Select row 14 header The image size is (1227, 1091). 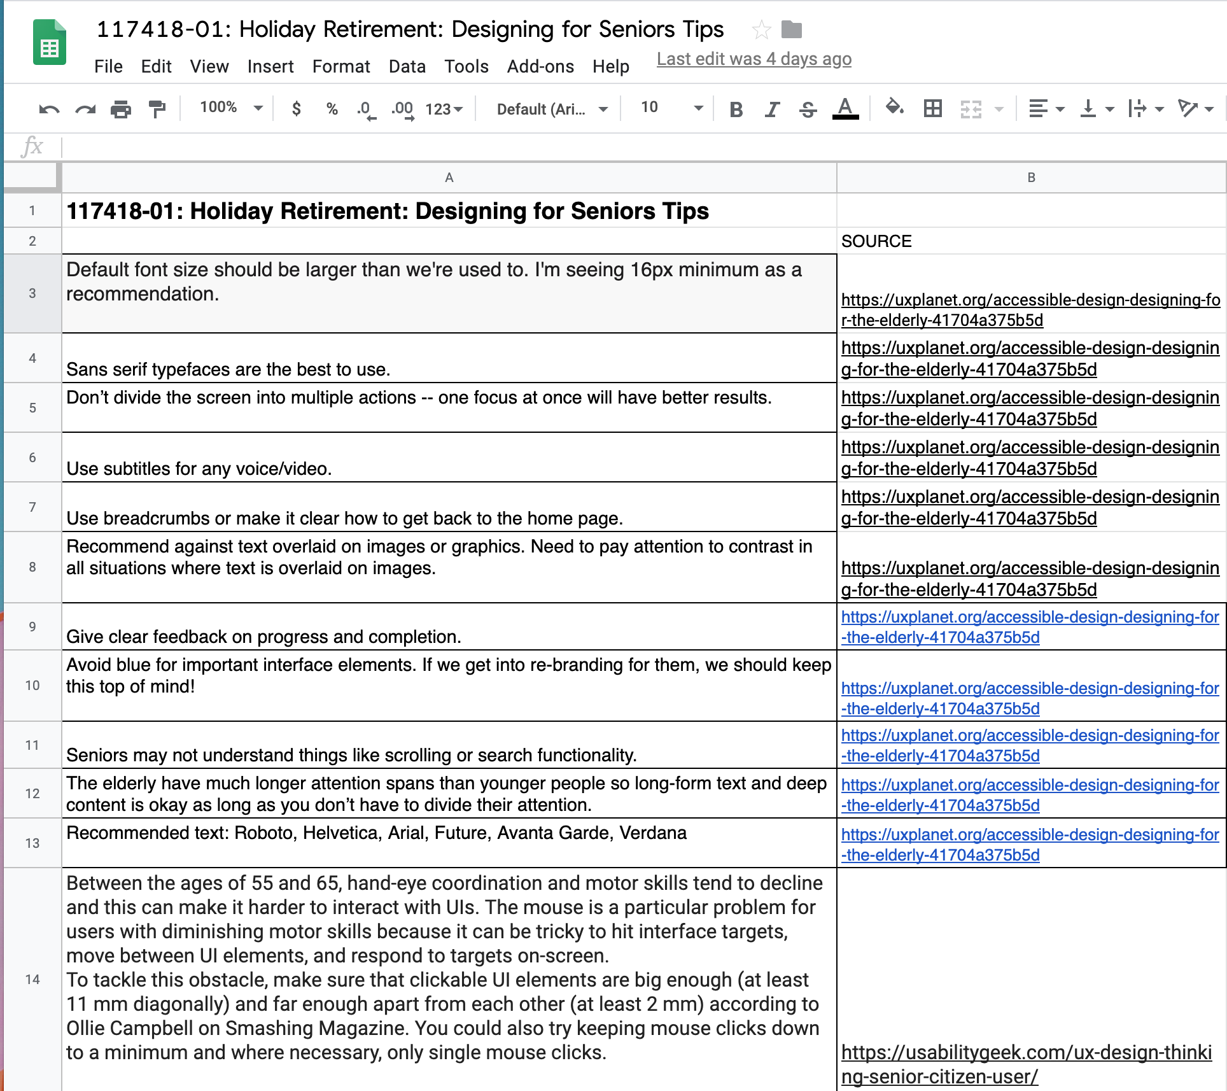click(x=32, y=979)
